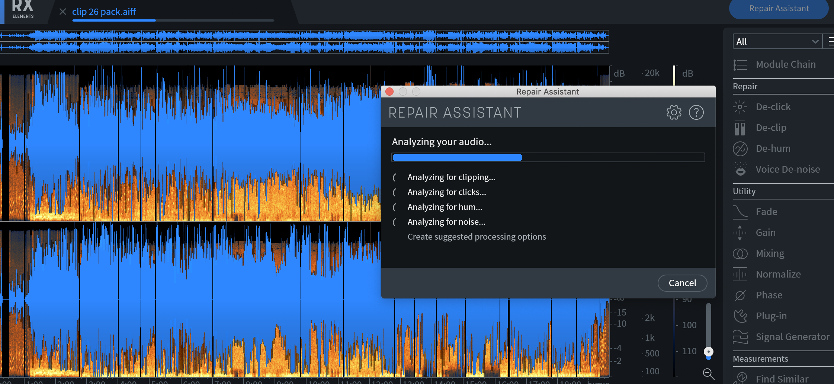
Task: Click the waveform overview strip
Action: coord(304,42)
